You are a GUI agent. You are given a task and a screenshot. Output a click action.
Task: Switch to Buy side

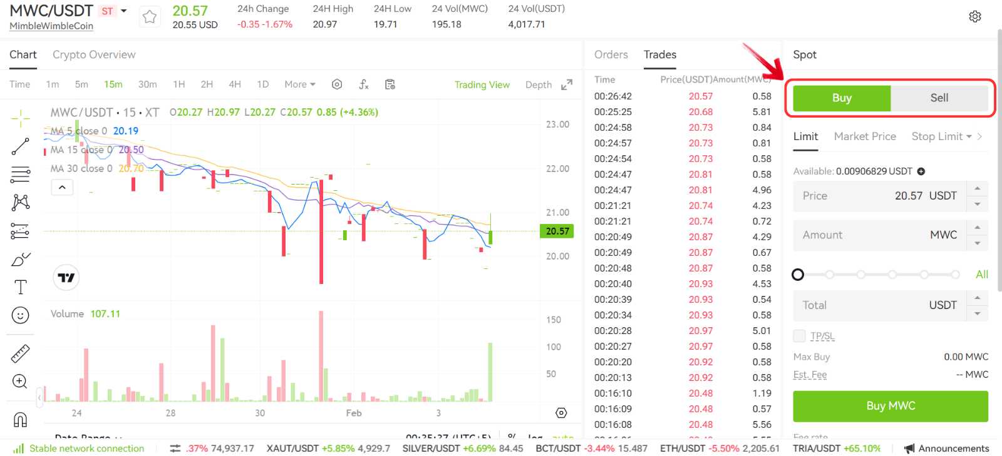[x=842, y=98]
